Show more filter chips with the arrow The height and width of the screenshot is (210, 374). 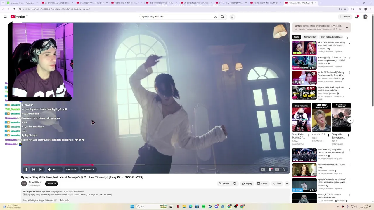[x=347, y=38]
